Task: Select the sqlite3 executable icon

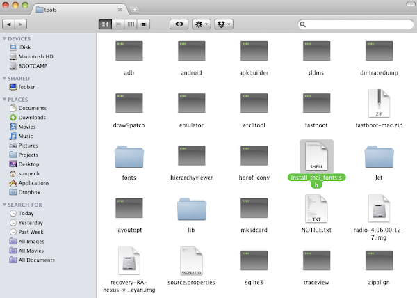Action: [x=254, y=260]
